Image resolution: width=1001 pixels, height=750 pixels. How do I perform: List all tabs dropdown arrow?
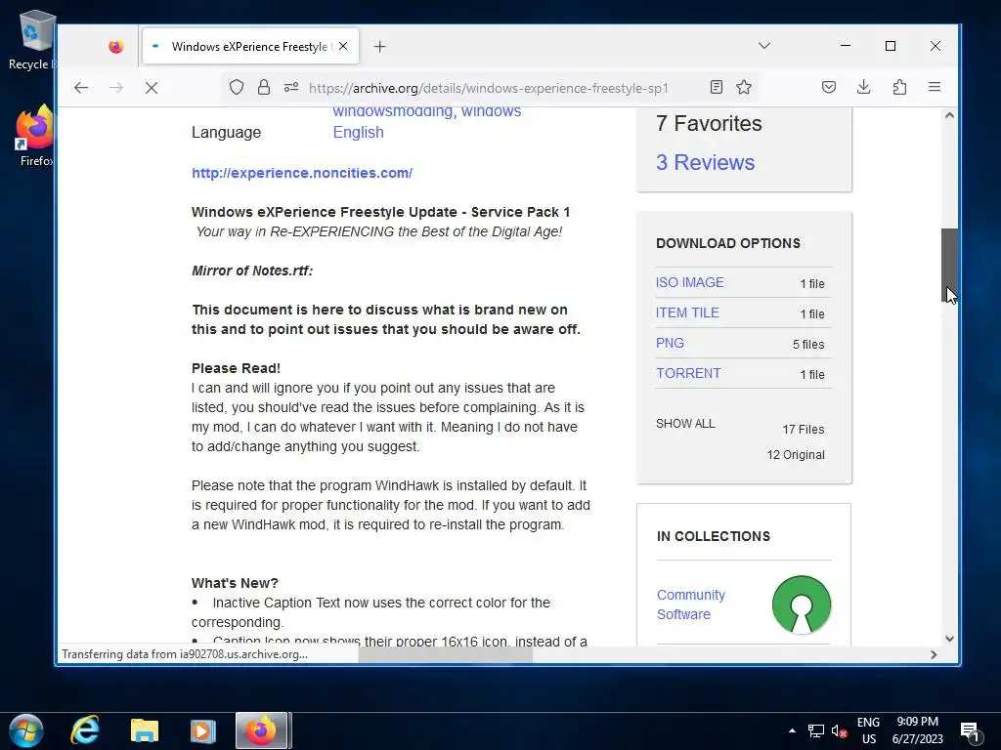click(764, 46)
